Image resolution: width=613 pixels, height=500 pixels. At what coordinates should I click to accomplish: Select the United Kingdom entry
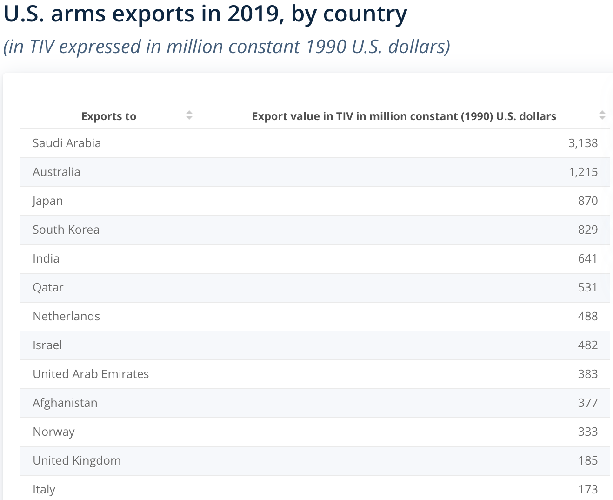(x=77, y=460)
